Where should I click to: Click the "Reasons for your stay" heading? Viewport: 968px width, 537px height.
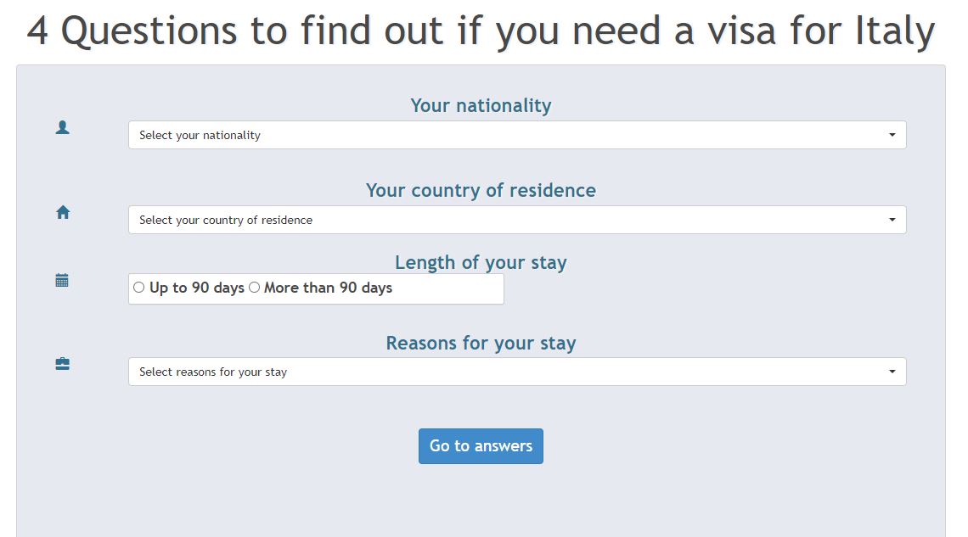tap(481, 343)
